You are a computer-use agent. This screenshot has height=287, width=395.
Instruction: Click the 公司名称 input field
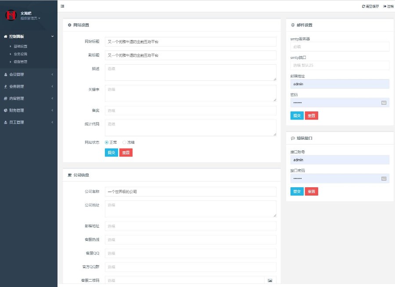[190, 192]
